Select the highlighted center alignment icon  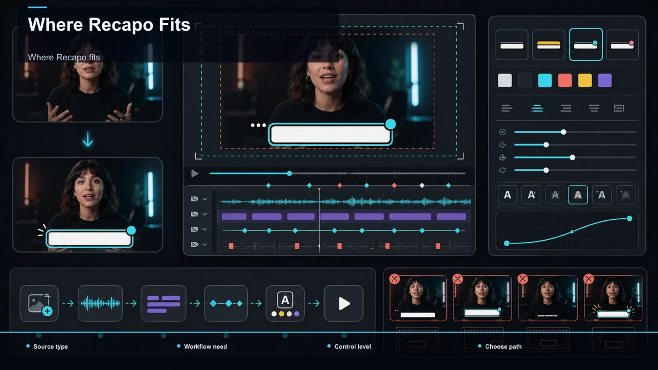click(537, 109)
